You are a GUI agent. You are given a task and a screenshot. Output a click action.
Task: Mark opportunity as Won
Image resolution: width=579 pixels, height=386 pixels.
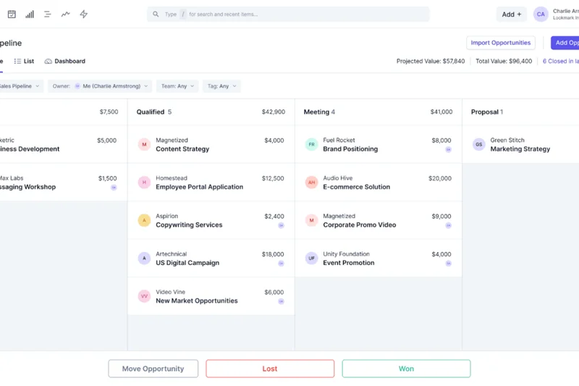pyautogui.click(x=406, y=369)
